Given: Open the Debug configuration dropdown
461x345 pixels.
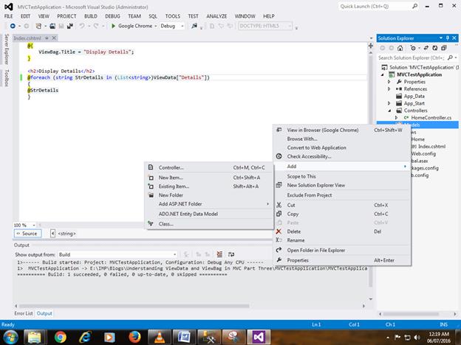Looking at the screenshot, I should click(173, 26).
